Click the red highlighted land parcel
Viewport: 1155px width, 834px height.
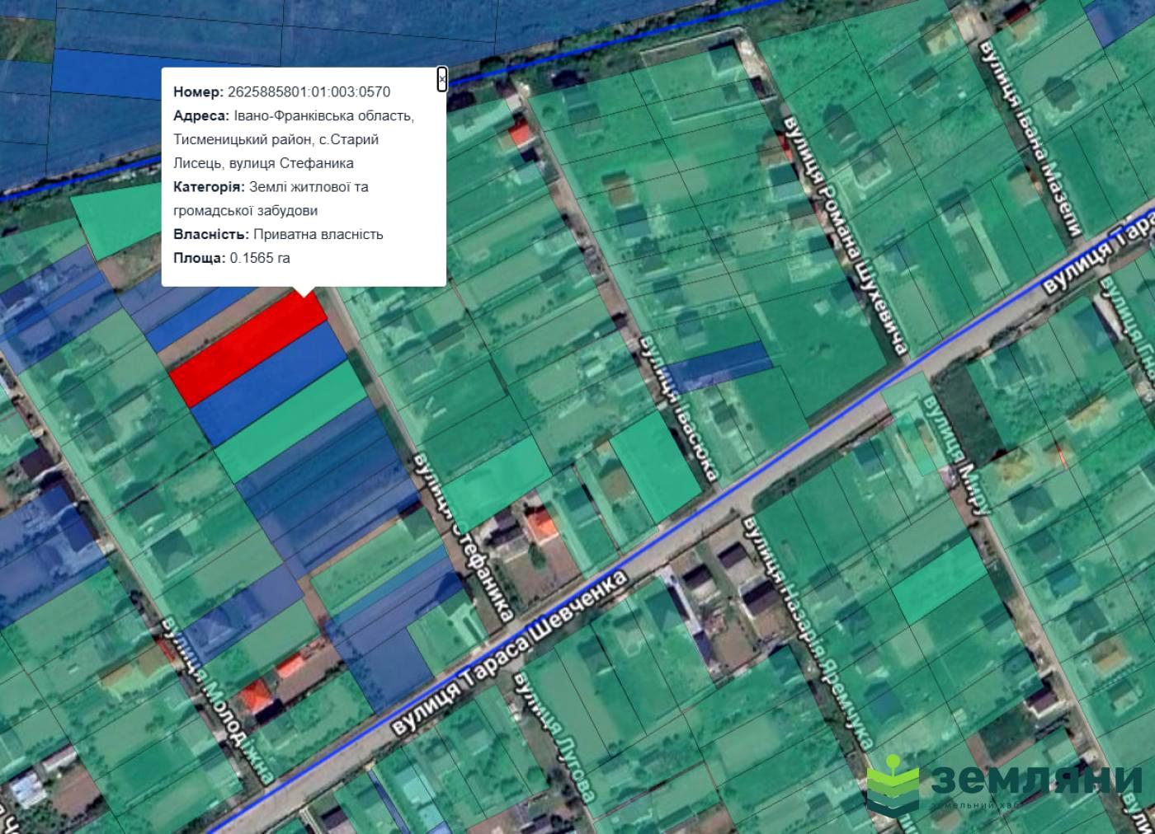[x=247, y=349]
